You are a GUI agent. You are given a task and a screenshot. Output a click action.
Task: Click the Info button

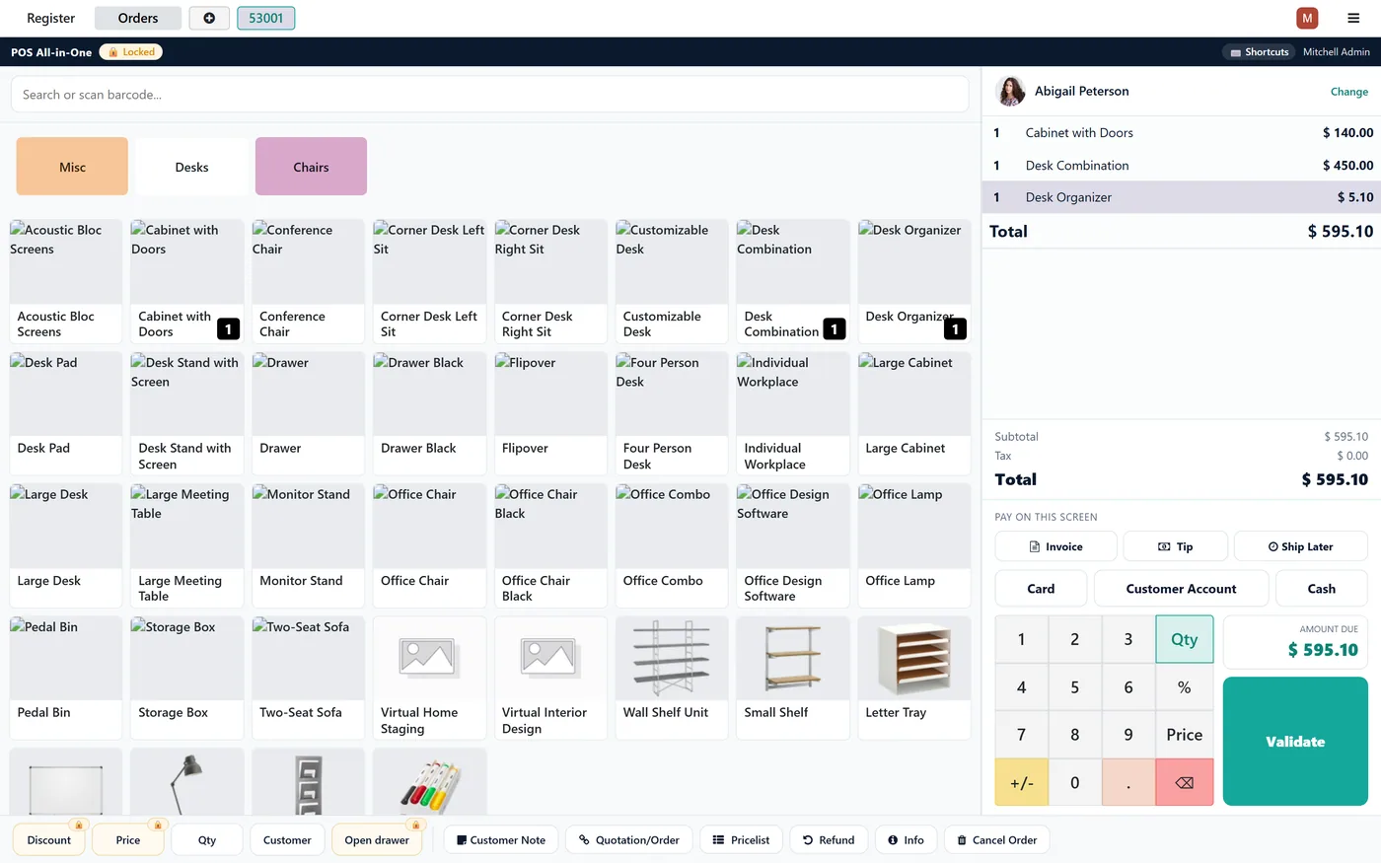[x=906, y=840]
